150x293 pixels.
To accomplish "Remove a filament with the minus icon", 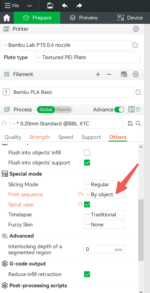I will [109, 74].
